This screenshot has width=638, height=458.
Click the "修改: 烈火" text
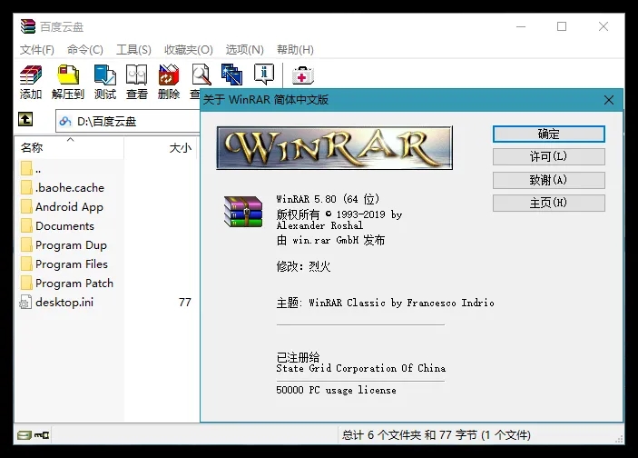pyautogui.click(x=303, y=266)
